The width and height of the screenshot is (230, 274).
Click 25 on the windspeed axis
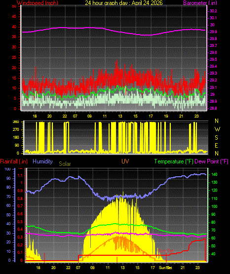(14, 57)
